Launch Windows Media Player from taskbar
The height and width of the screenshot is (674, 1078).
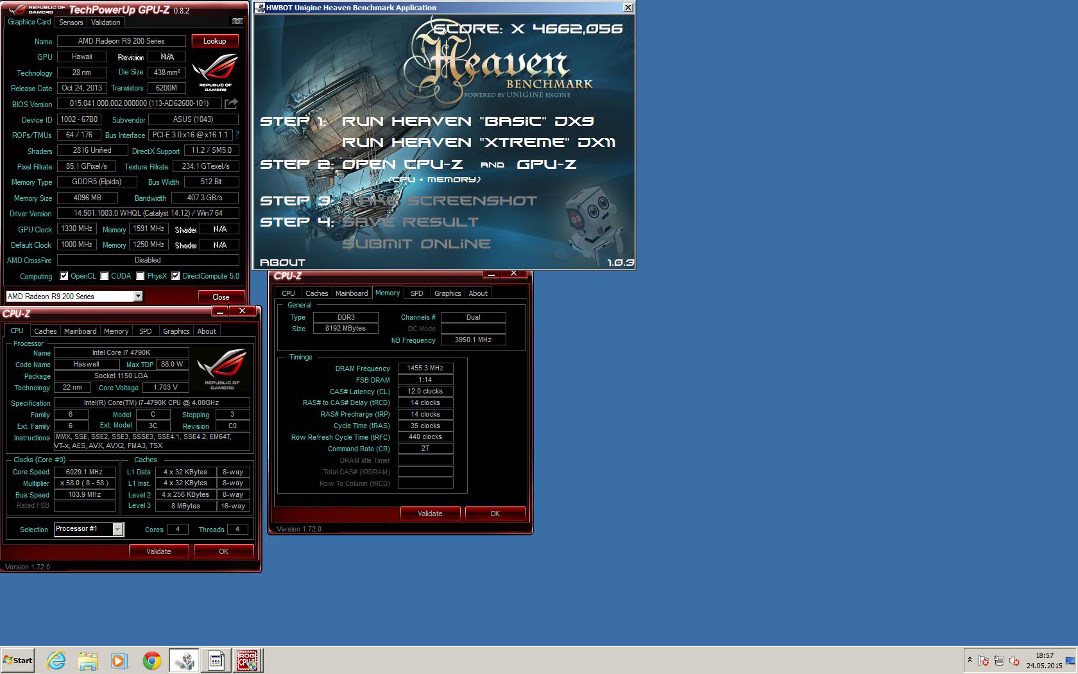(119, 661)
